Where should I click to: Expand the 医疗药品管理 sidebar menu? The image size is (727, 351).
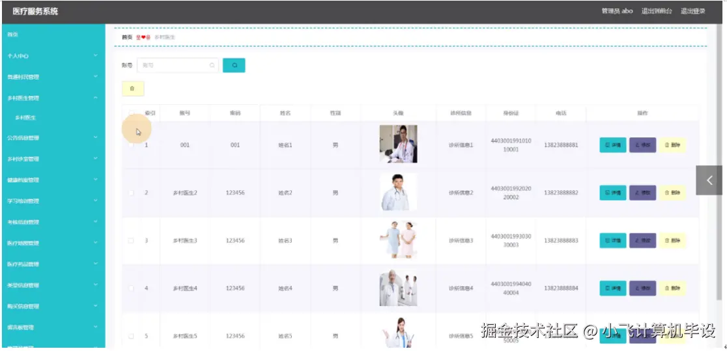point(53,264)
